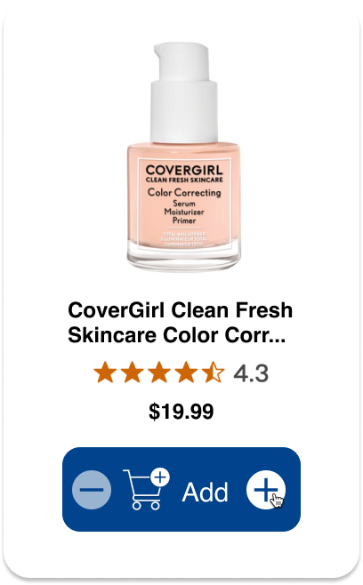
Task: Click the $19.99 price
Action: tap(181, 412)
